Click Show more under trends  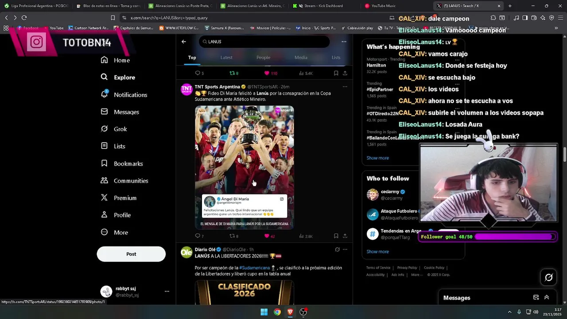click(x=377, y=158)
